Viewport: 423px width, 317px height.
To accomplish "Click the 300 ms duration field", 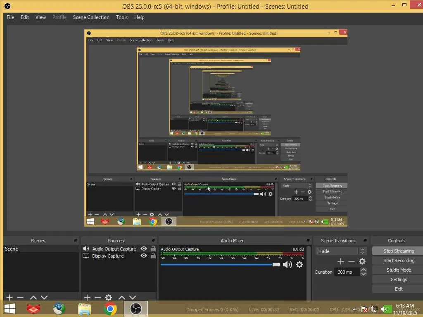I will click(347, 272).
